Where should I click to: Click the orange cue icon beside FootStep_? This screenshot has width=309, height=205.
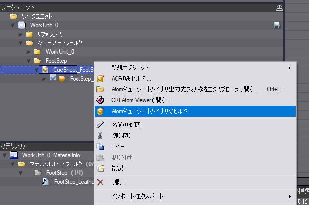point(62,79)
